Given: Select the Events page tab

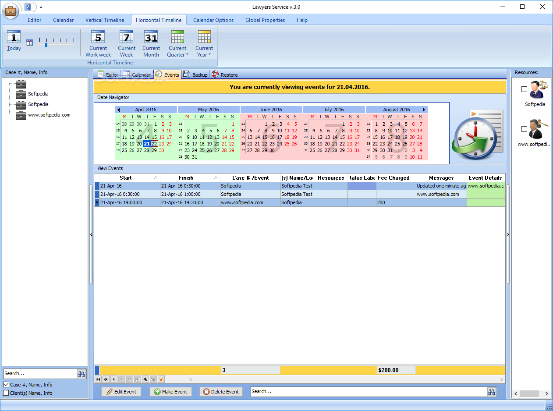Looking at the screenshot, I should coord(167,75).
